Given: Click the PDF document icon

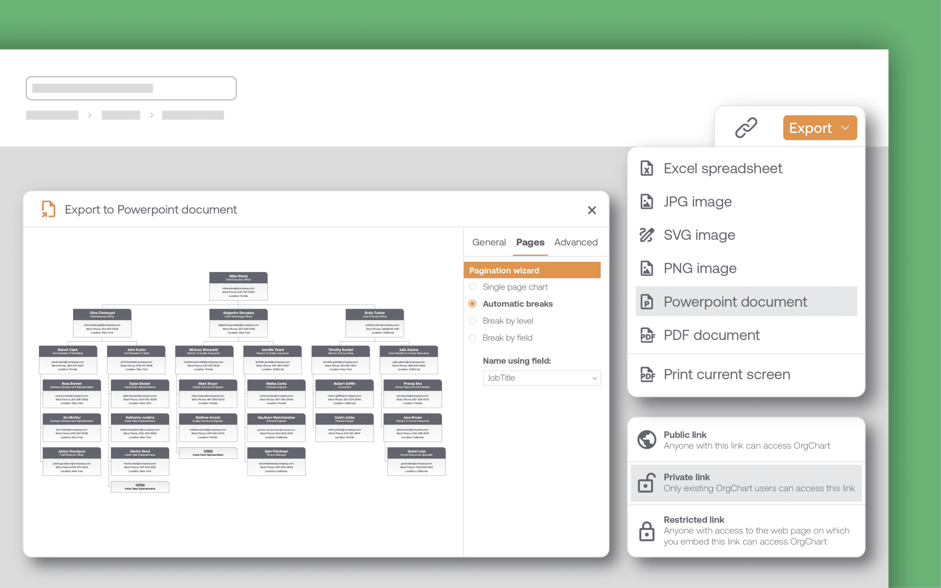Looking at the screenshot, I should [647, 335].
